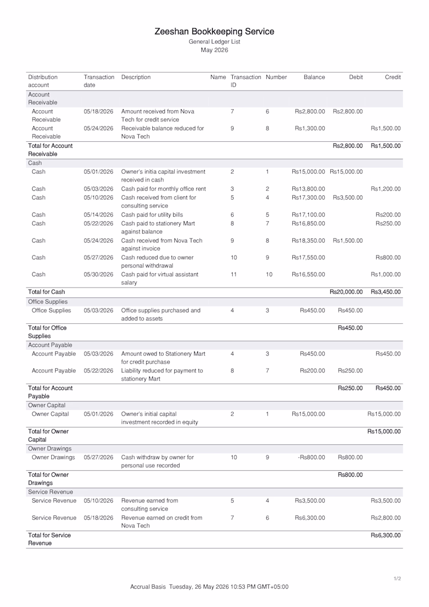Select the Cash section heading row
This screenshot has width=429, height=607.
tap(214, 163)
